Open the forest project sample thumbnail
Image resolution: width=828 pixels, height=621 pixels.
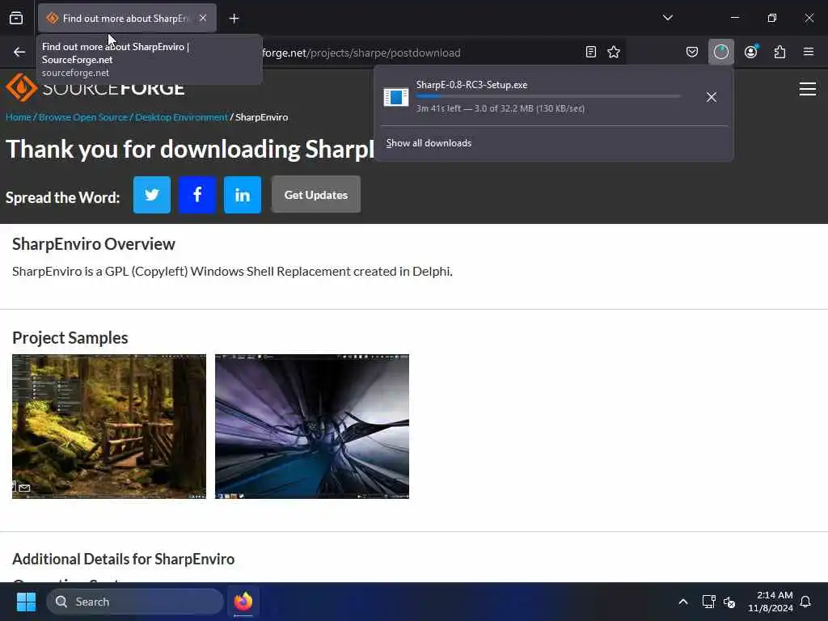(x=109, y=426)
